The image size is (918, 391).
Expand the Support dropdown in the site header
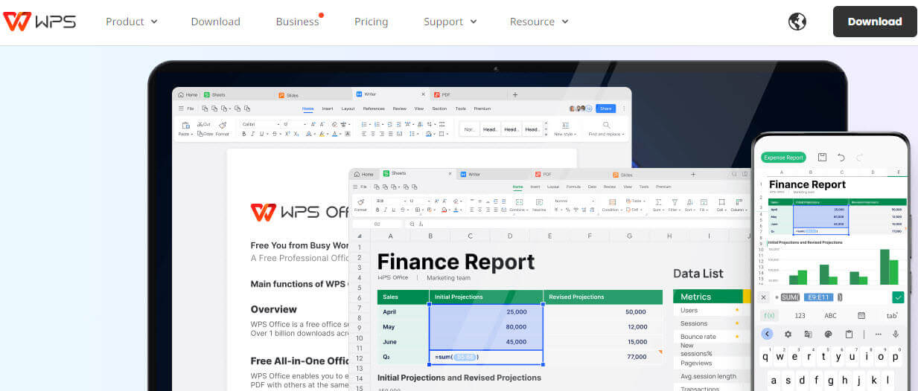[x=450, y=22]
